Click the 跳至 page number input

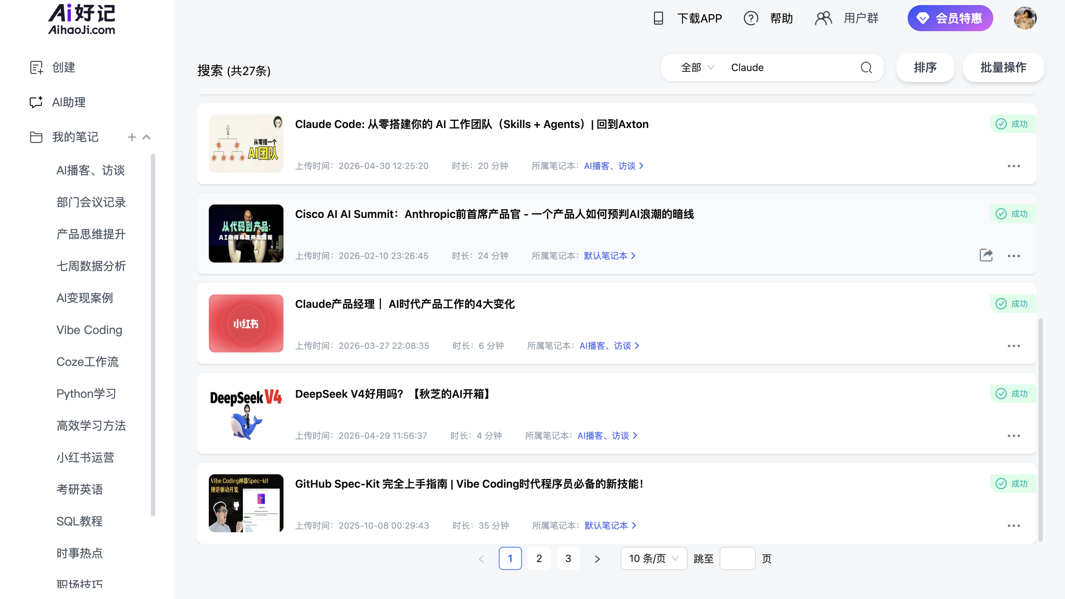pyautogui.click(x=737, y=558)
